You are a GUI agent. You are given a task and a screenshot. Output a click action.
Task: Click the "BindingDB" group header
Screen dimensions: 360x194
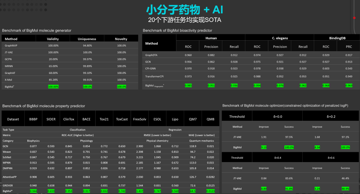[x=337, y=38]
